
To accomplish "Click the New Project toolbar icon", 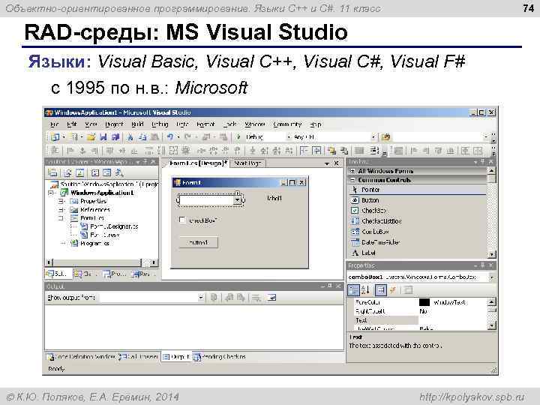I will click(x=55, y=137).
